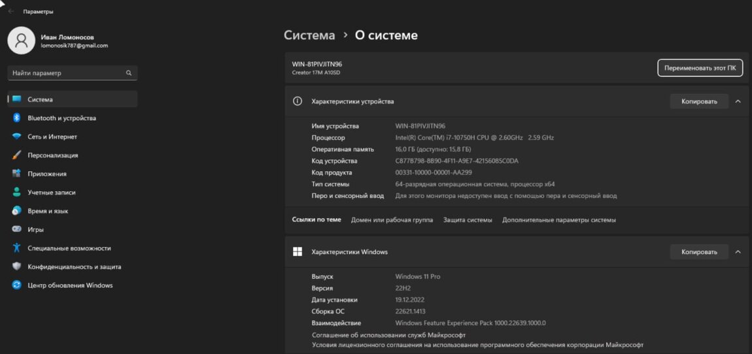This screenshot has width=752, height=354.
Task: Click the Имя устройства WIN-81PIVJITN96 value
Action: [420, 126]
